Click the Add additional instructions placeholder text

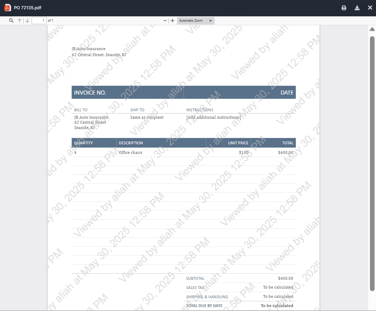coord(213,117)
